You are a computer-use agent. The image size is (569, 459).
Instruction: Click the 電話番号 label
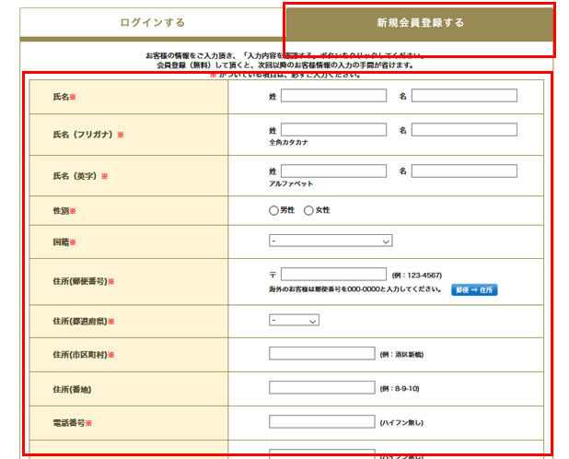(x=72, y=423)
